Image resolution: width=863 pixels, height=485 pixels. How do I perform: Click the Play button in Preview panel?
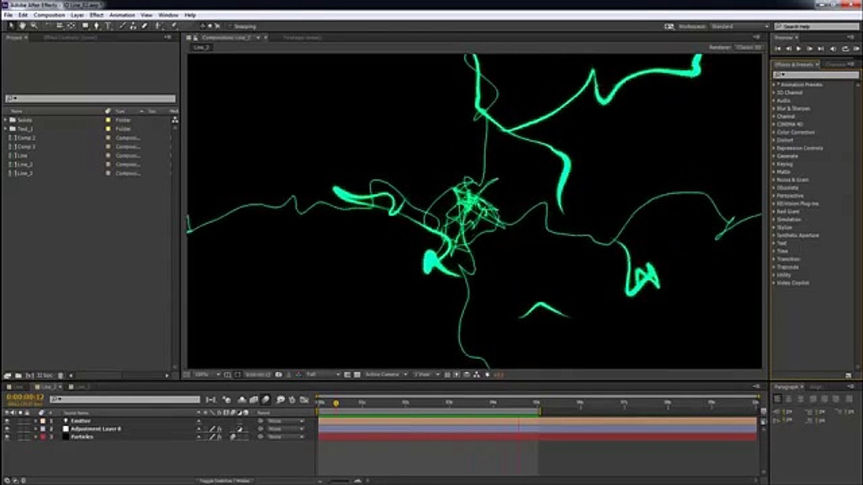[x=799, y=48]
